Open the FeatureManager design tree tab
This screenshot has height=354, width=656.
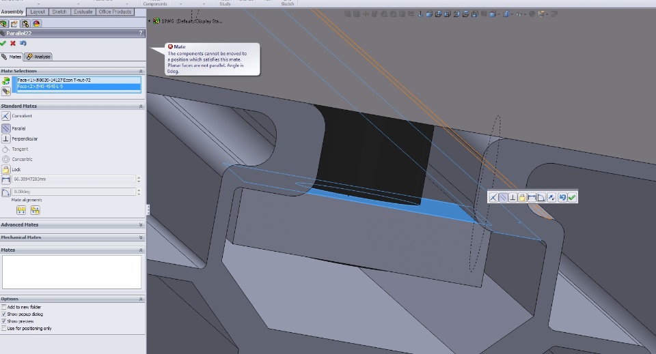(4, 23)
